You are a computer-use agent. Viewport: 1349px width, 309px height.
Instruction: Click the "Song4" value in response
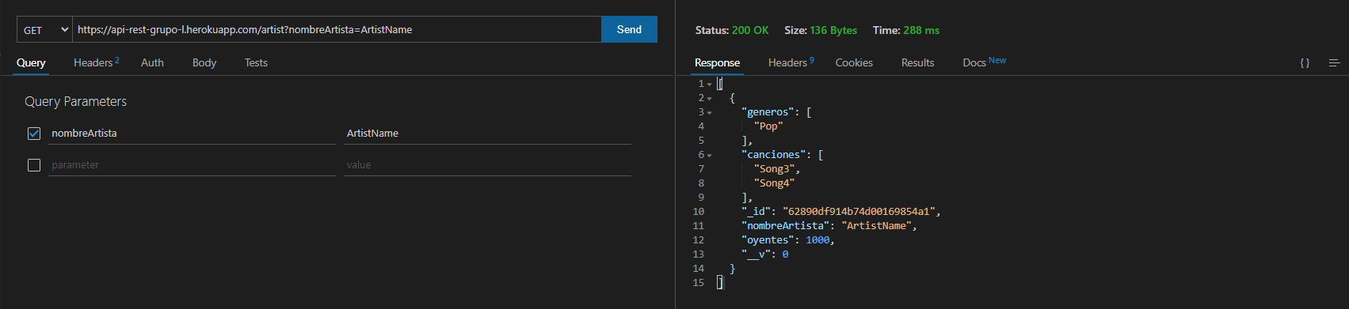coord(774,183)
